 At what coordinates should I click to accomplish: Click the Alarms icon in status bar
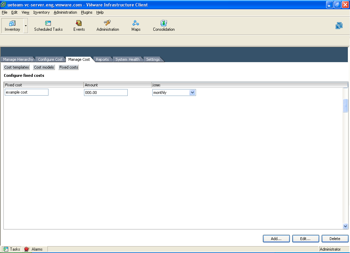[x=27, y=249]
